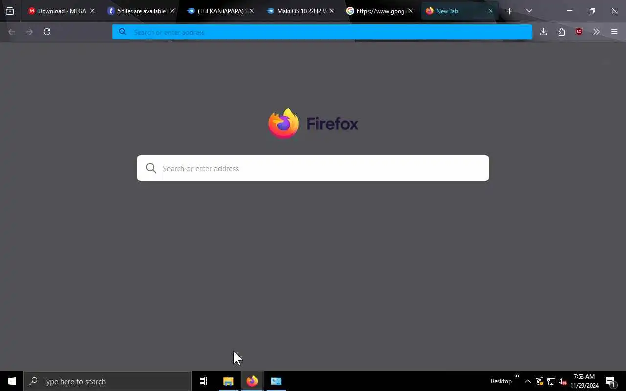Click the search icon in the address bar
The height and width of the screenshot is (391, 626).
pyautogui.click(x=123, y=32)
